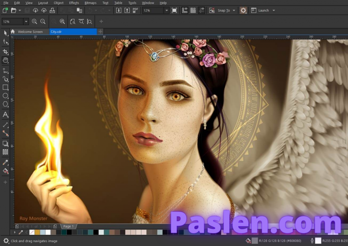Pick the No Color swatch

pyautogui.click(x=32, y=232)
